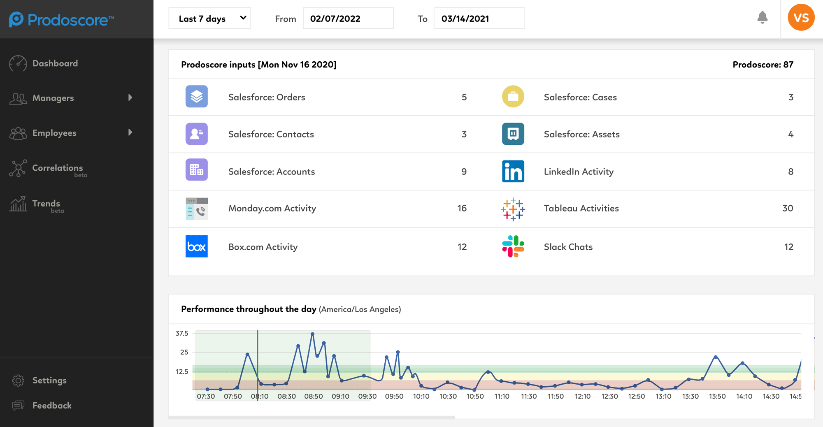
Task: Click the Dashboard gauge icon
Action: [x=18, y=63]
